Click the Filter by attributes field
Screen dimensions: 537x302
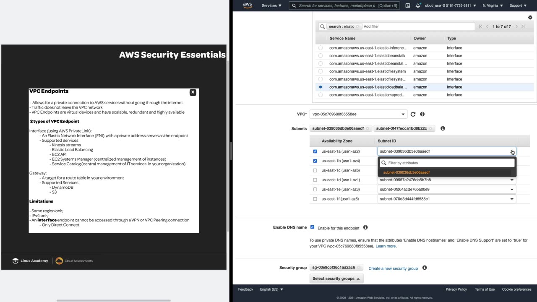click(449, 163)
